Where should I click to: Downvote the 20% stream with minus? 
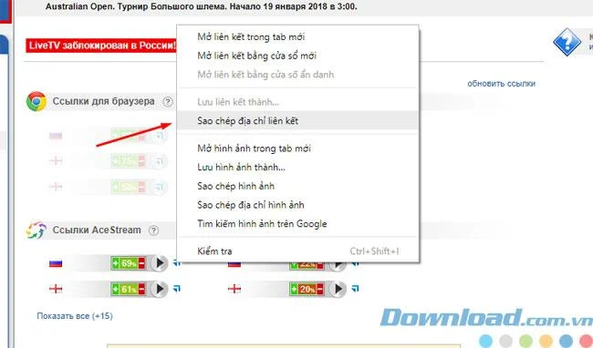[x=320, y=289]
